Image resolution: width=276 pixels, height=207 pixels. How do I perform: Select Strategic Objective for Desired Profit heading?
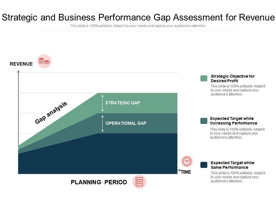(x=233, y=78)
